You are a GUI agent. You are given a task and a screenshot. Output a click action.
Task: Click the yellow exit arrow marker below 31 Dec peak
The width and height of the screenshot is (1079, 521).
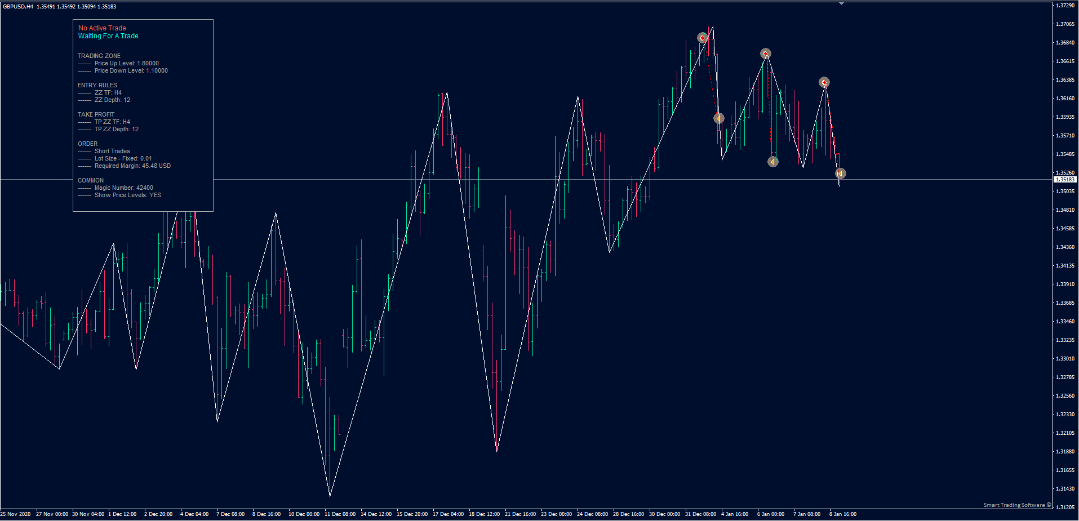click(x=718, y=118)
